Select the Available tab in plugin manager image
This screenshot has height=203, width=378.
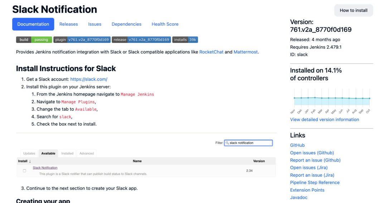click(x=48, y=153)
